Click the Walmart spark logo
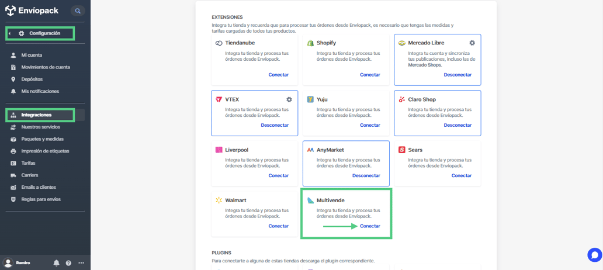 tap(219, 200)
